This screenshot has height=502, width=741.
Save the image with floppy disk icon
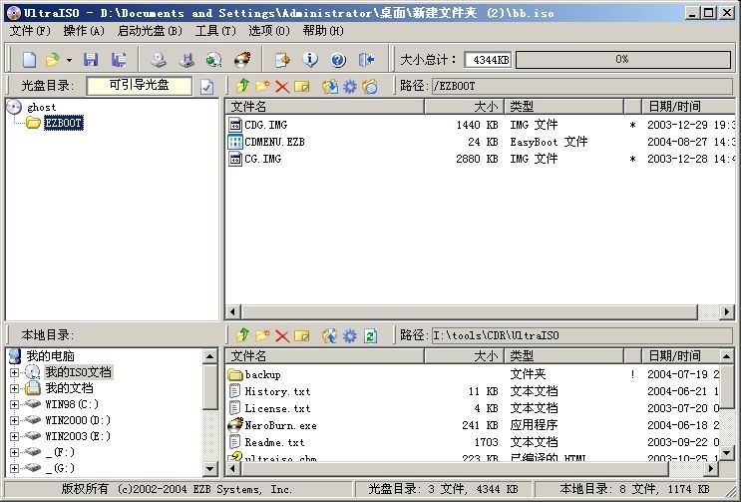(91, 60)
